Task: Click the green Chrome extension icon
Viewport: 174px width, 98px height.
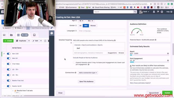Action: 168,4
